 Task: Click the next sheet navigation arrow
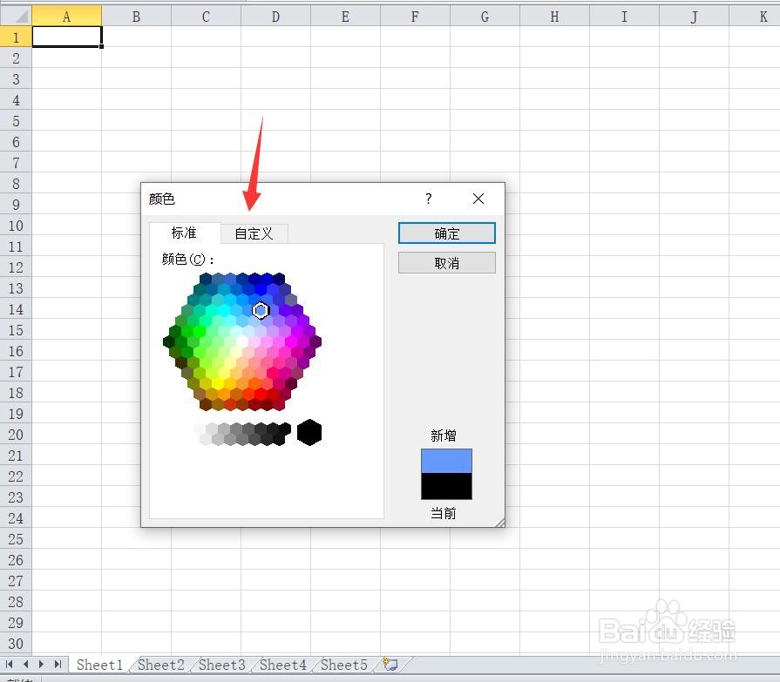click(x=41, y=665)
